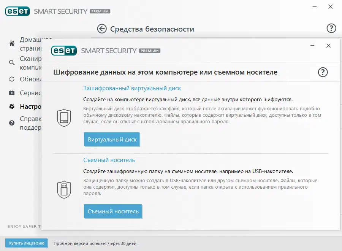Click the USB drive shield icon
The image size is (342, 251).
(64, 189)
